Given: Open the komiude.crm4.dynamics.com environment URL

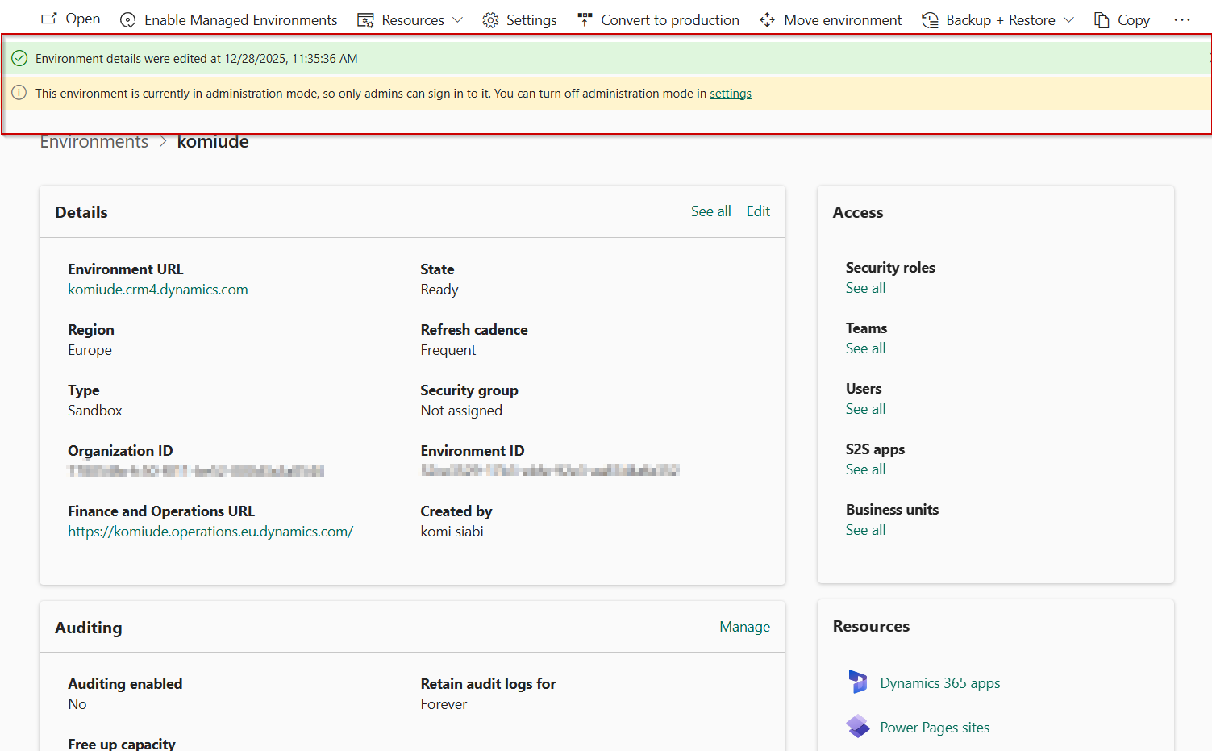Looking at the screenshot, I should tap(158, 290).
